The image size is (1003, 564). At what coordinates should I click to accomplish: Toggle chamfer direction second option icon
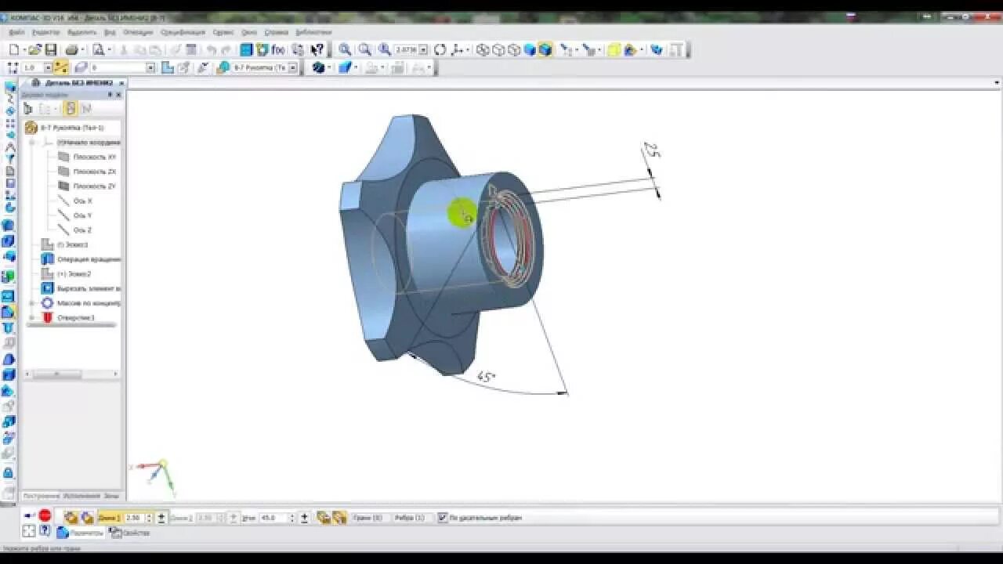point(339,518)
